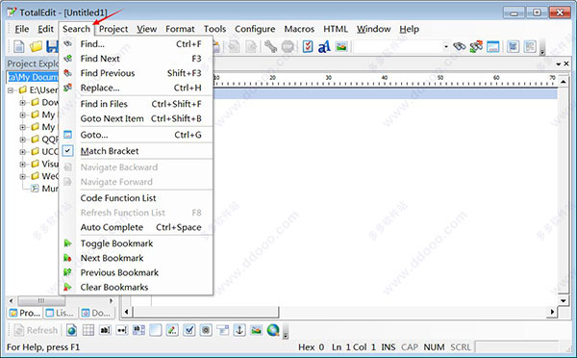Expand the UCC folder tree node

(22, 152)
